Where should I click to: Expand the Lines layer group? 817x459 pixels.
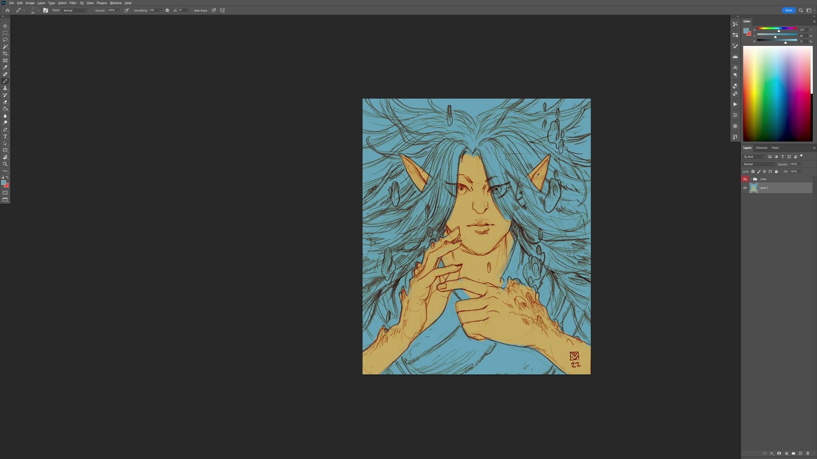click(x=750, y=179)
